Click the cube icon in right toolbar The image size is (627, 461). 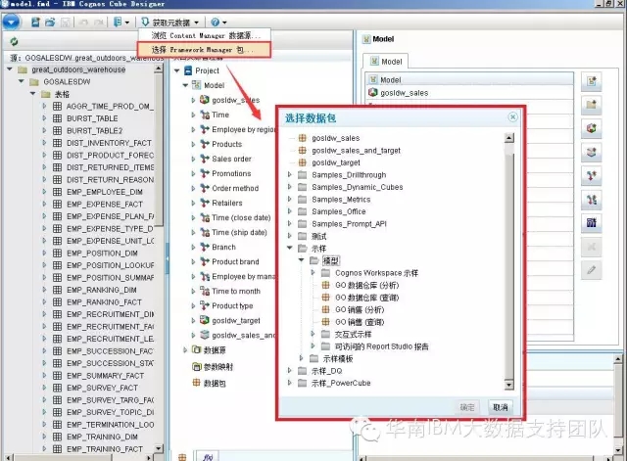(x=591, y=128)
